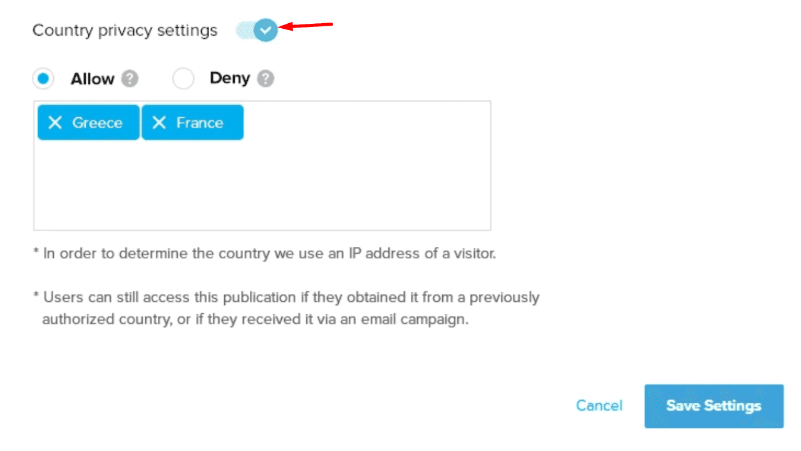Click the Country privacy settings label
Image resolution: width=801 pixels, height=451 pixels.
tap(125, 30)
